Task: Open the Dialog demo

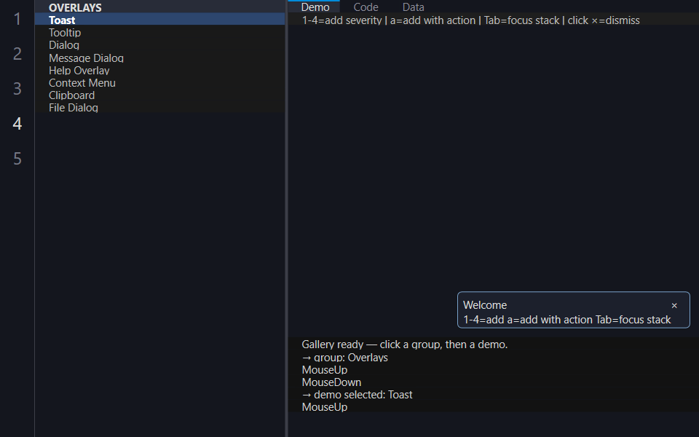Action: tap(159, 45)
